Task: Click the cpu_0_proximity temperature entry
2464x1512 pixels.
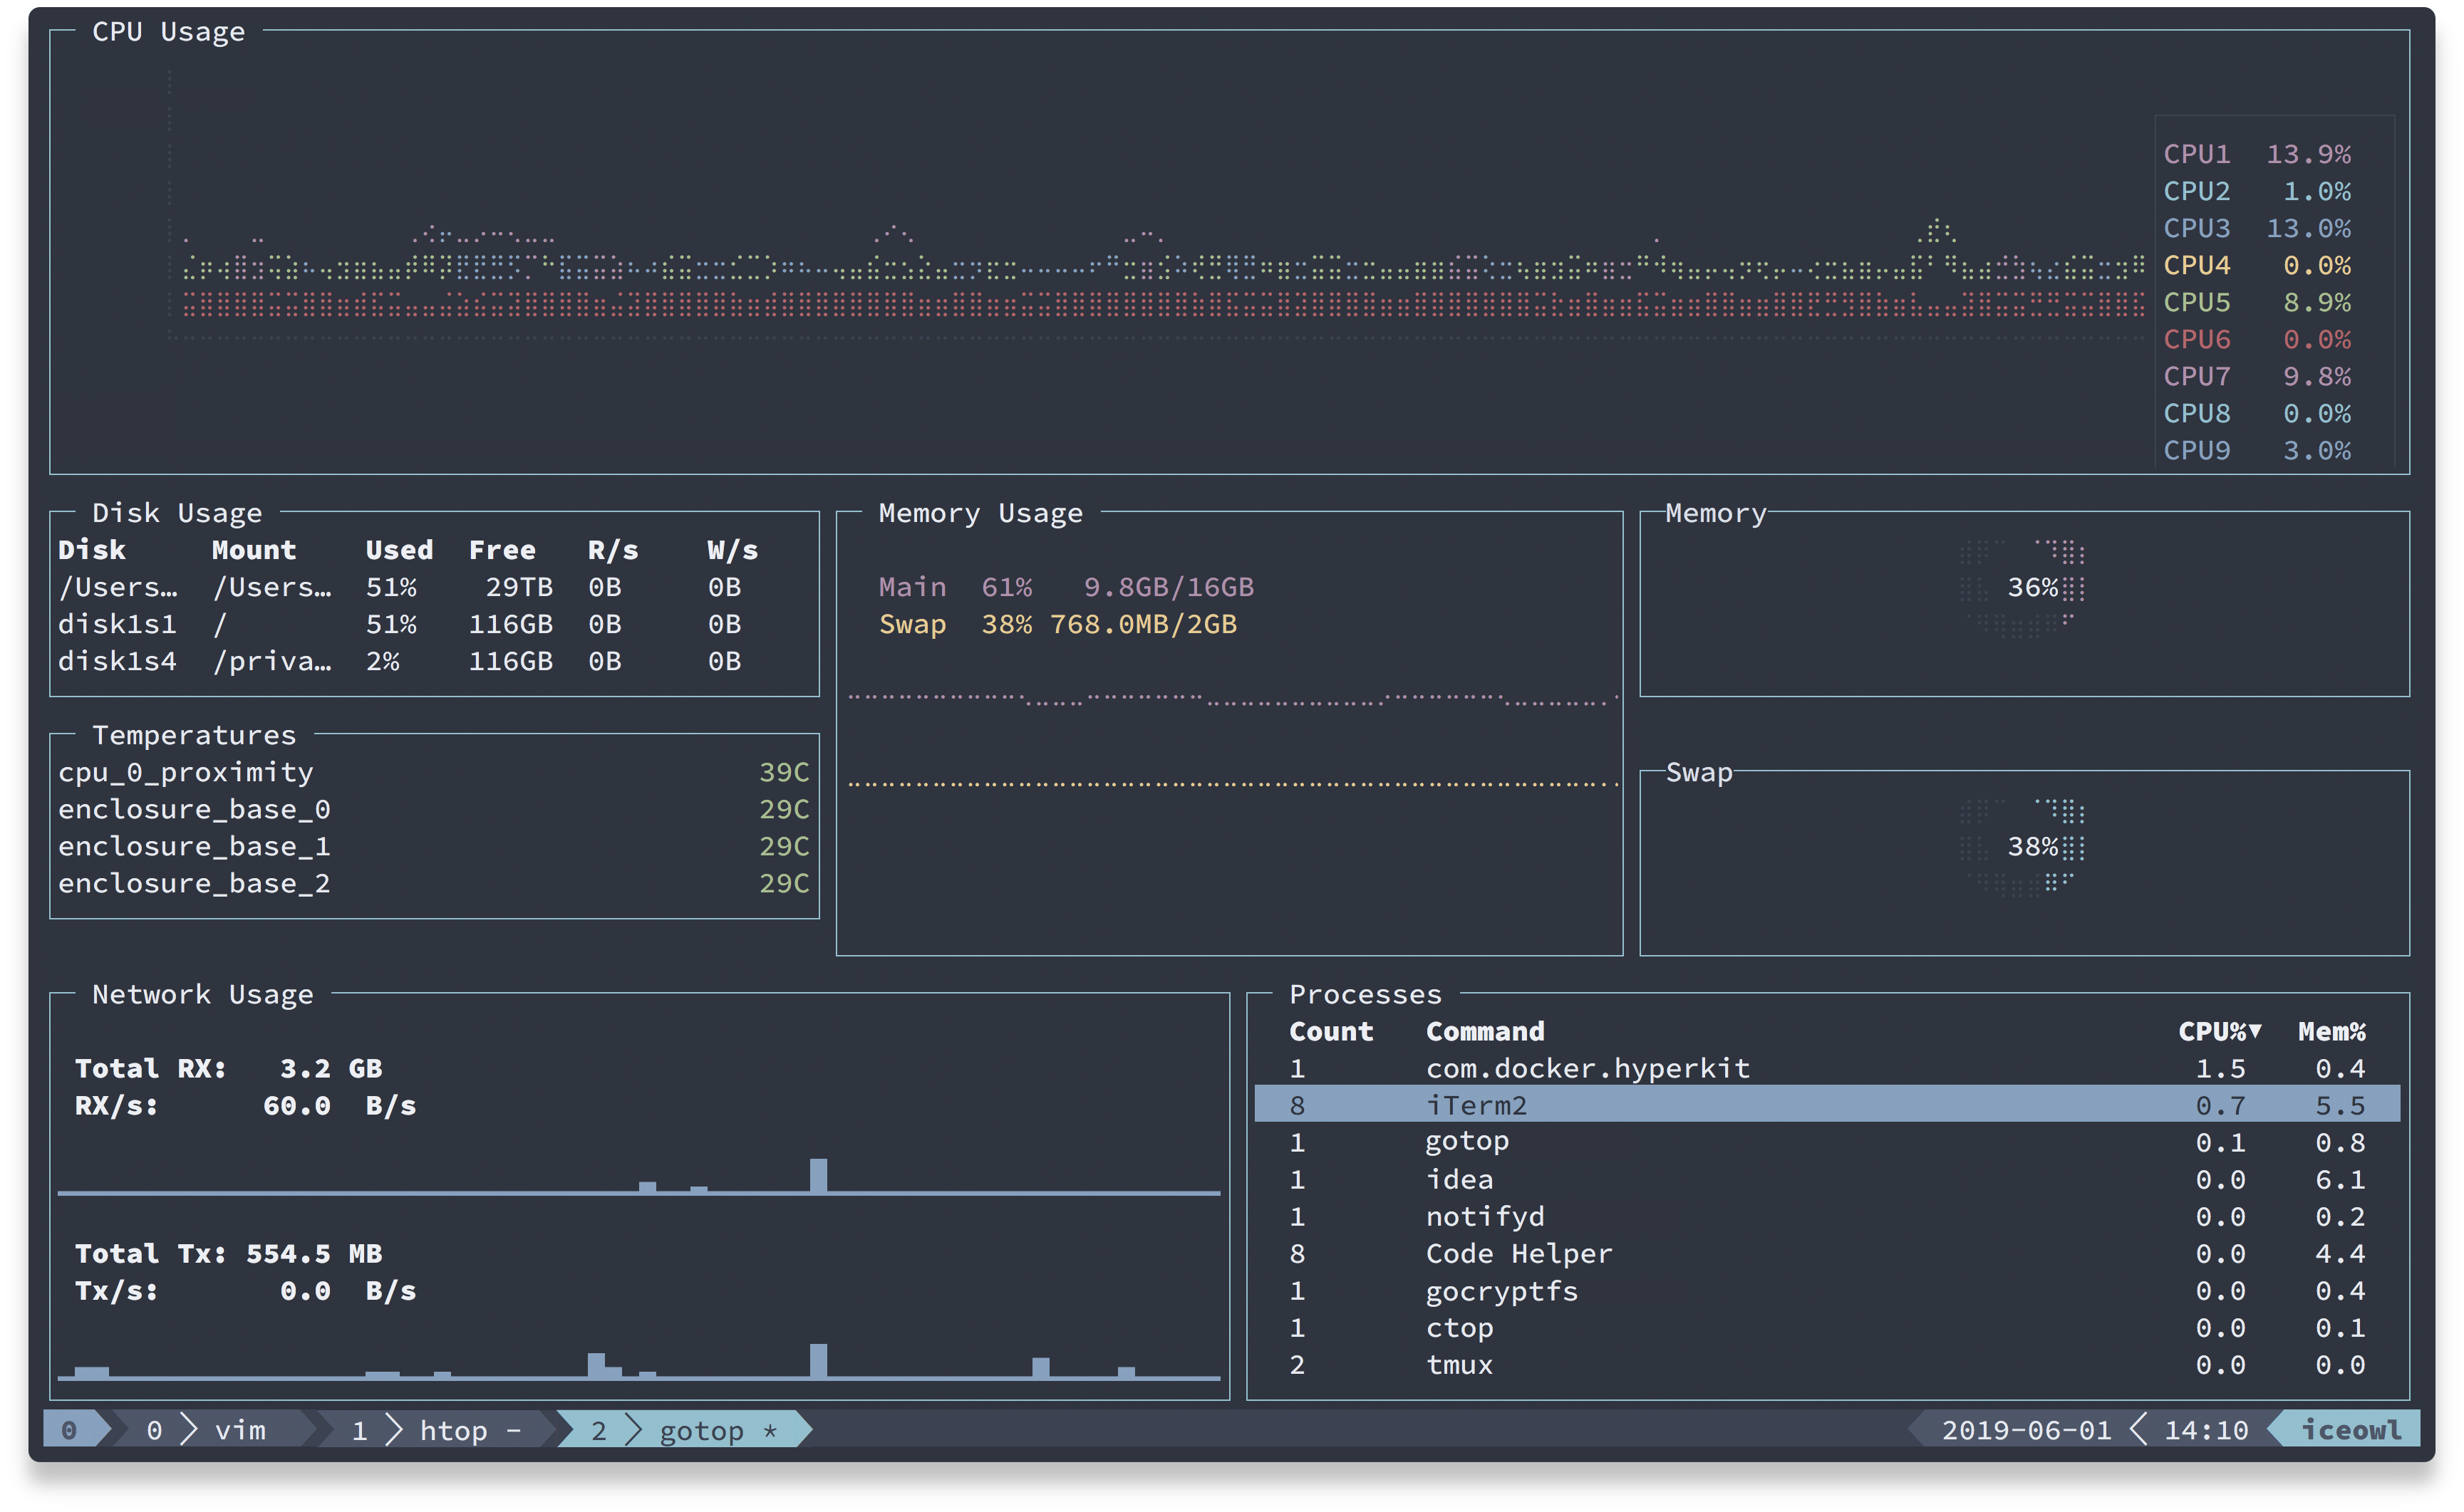Action: click(x=186, y=772)
